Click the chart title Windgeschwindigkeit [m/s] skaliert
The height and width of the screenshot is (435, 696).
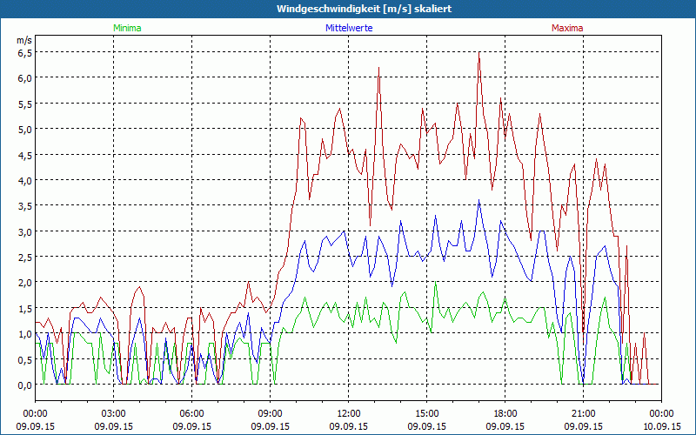[364, 9]
